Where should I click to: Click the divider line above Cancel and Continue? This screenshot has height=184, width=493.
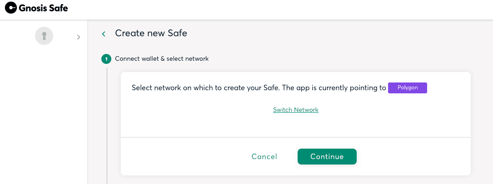tap(295, 137)
